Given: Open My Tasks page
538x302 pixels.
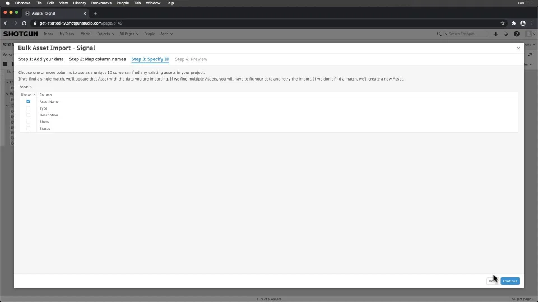Looking at the screenshot, I should click(x=67, y=34).
